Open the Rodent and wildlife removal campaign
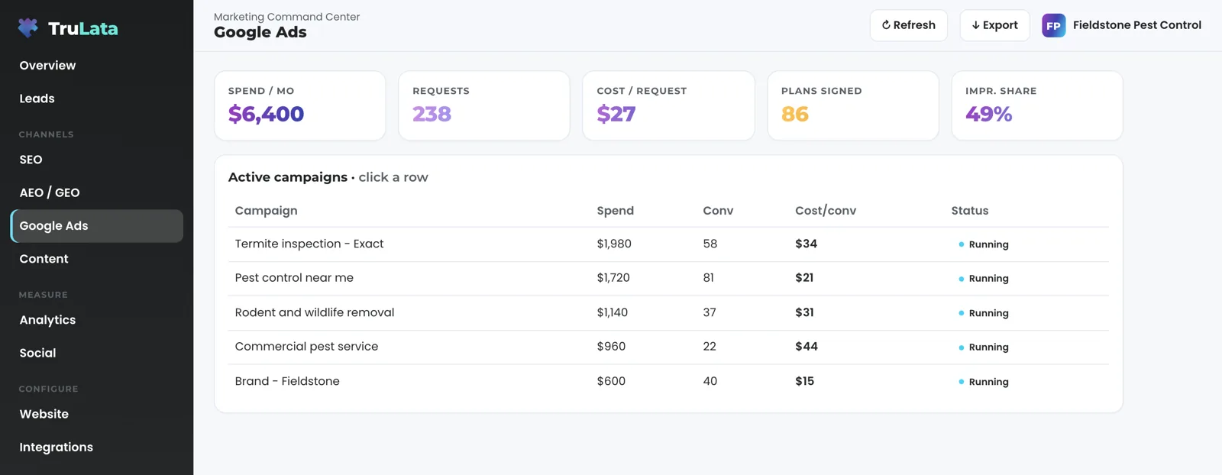Screen dimensions: 1222x475 (668, 313)
